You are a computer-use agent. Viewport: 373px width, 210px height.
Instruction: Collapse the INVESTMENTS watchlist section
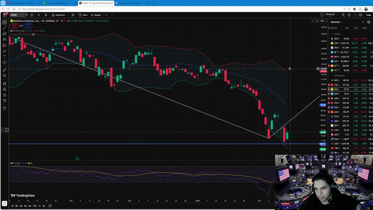pos(332,76)
